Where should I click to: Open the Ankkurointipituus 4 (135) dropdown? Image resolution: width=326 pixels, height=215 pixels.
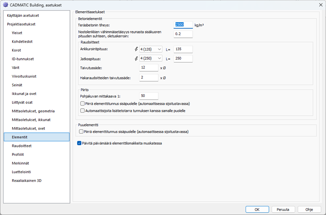point(150,50)
